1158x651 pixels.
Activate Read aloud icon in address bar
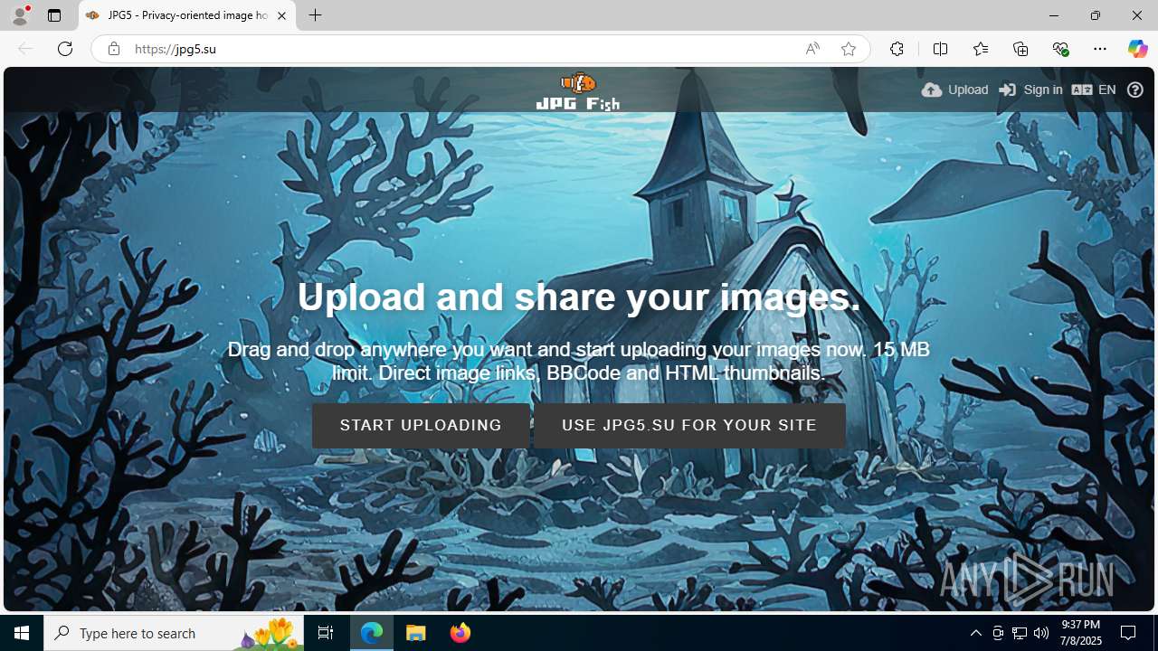tap(812, 49)
